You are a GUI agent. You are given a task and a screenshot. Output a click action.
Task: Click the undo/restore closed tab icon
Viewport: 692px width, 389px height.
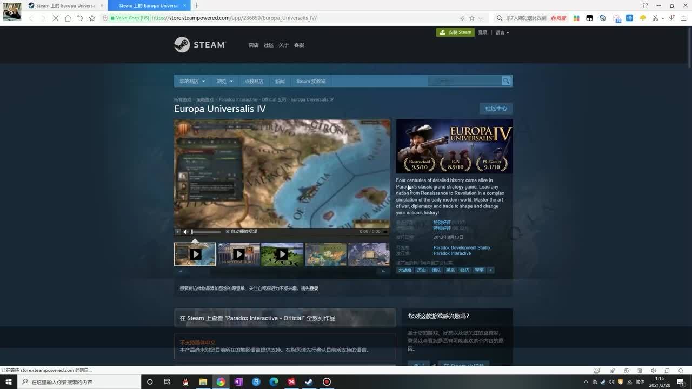79,18
